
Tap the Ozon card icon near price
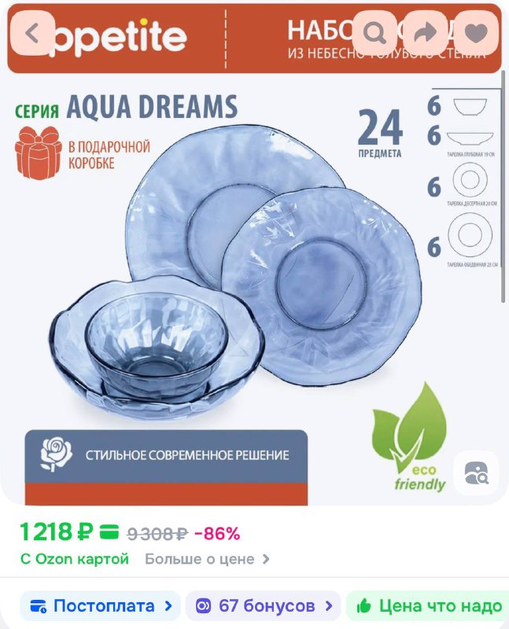click(109, 532)
